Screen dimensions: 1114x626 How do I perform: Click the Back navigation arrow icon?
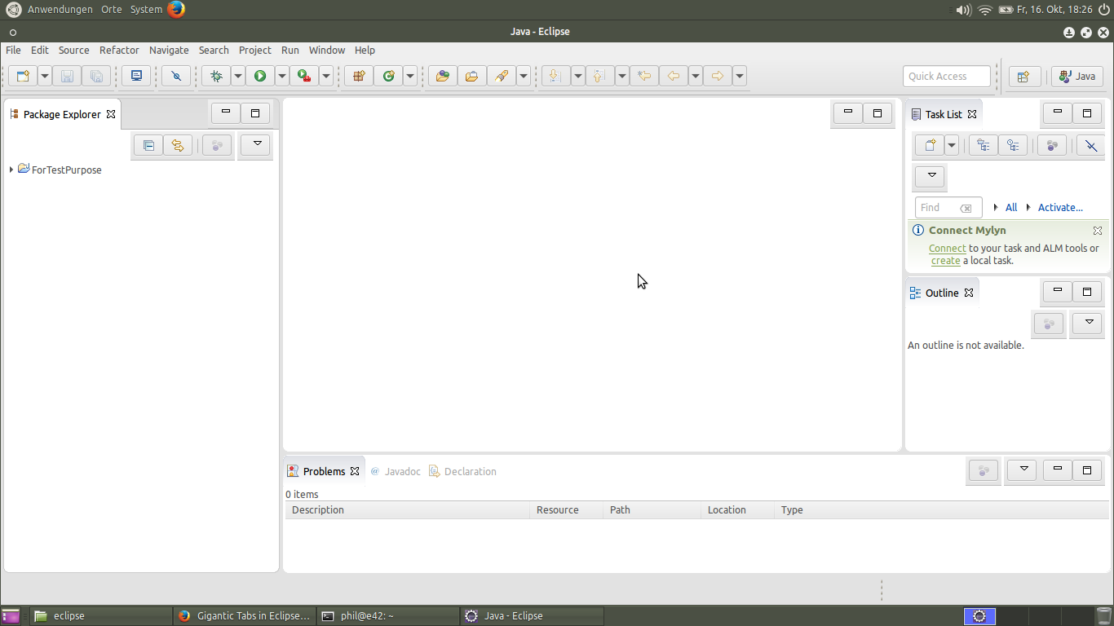tap(674, 76)
